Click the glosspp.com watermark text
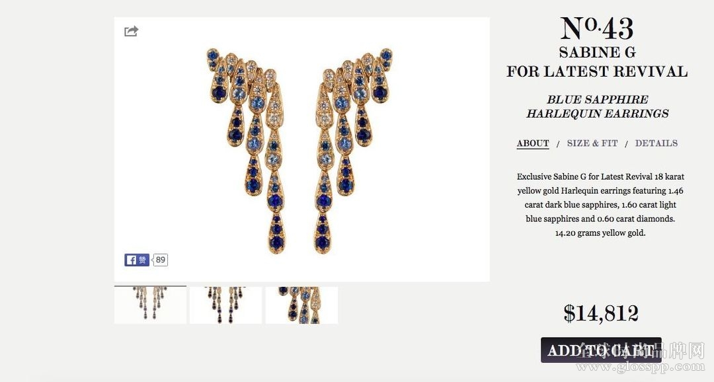Image resolution: width=714 pixels, height=382 pixels. click(x=641, y=367)
